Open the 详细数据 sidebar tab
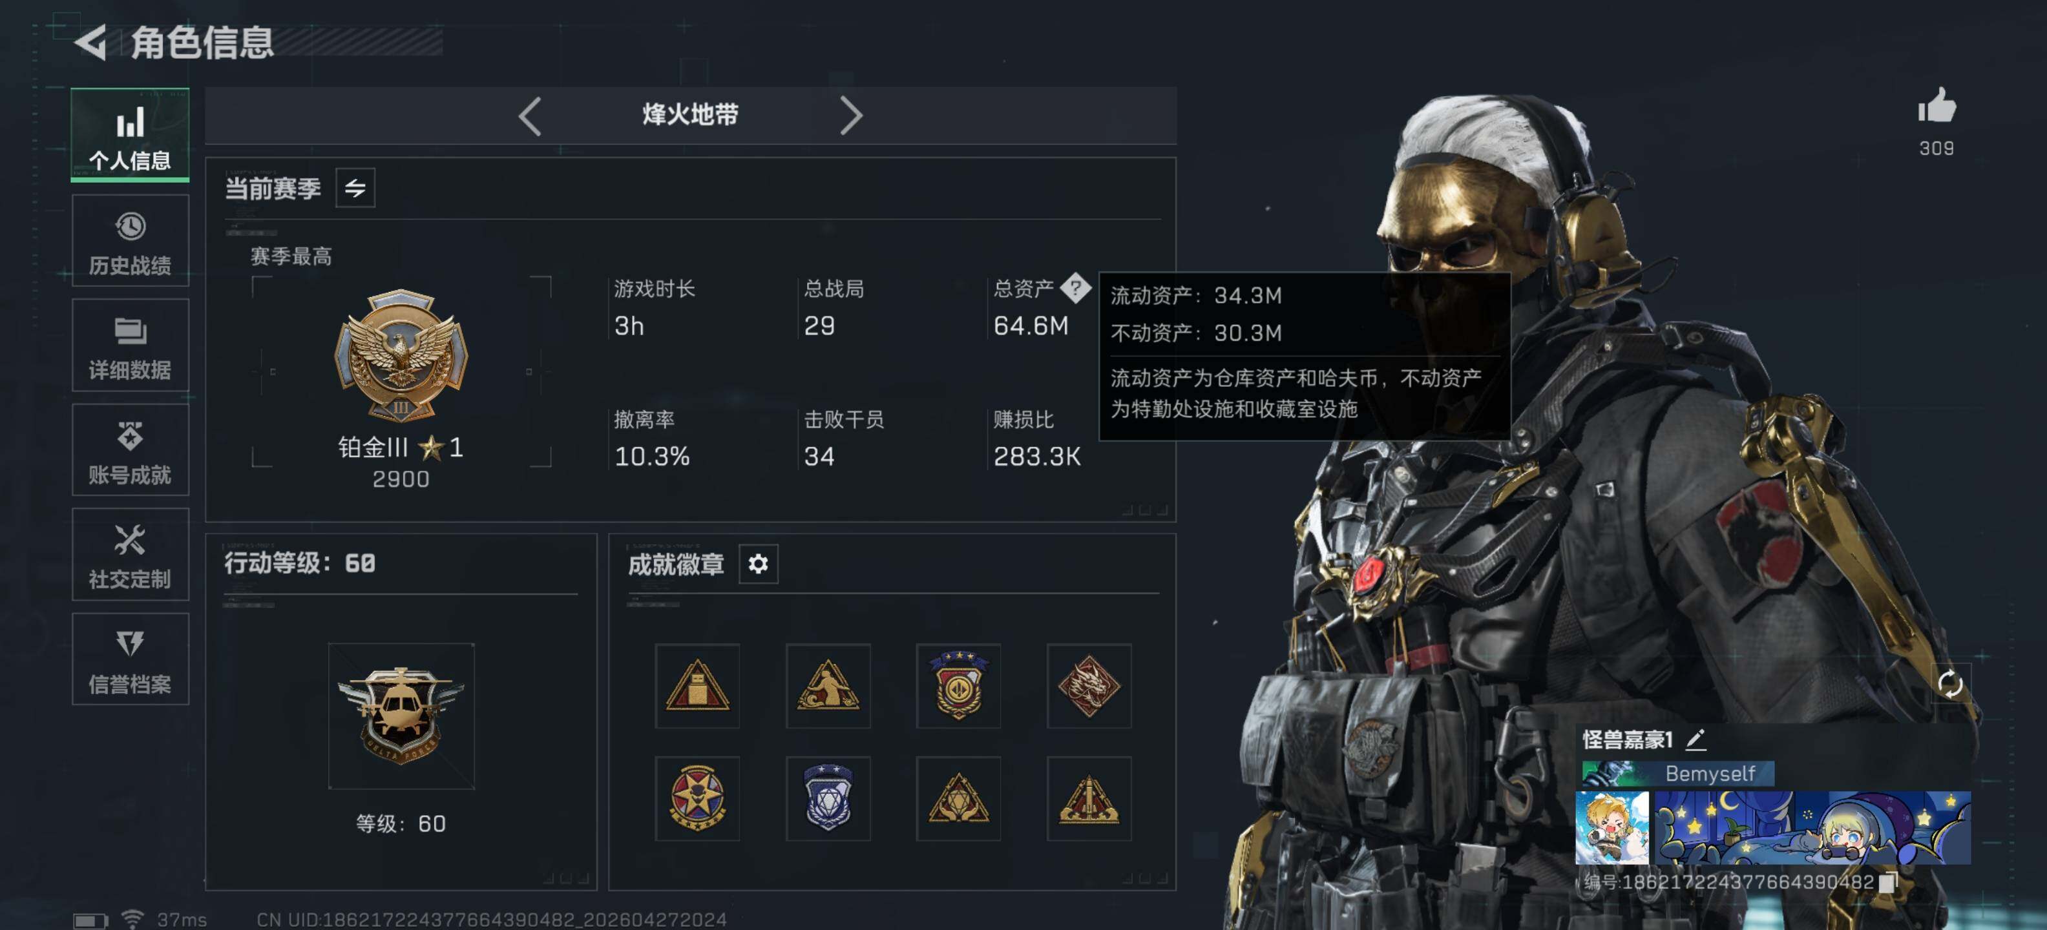Viewport: 2047px width, 930px height. [131, 346]
